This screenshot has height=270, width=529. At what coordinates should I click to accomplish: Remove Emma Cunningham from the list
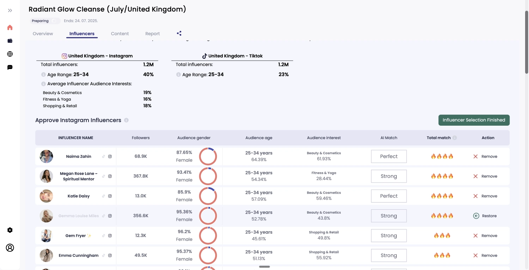(485, 256)
